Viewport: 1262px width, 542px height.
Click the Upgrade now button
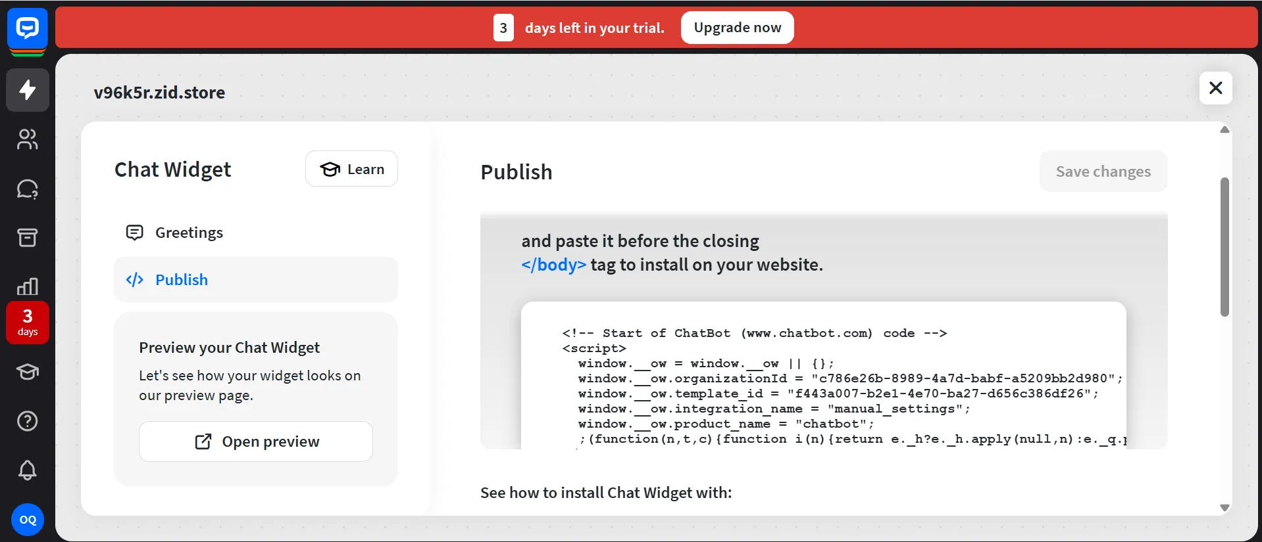[x=737, y=28]
